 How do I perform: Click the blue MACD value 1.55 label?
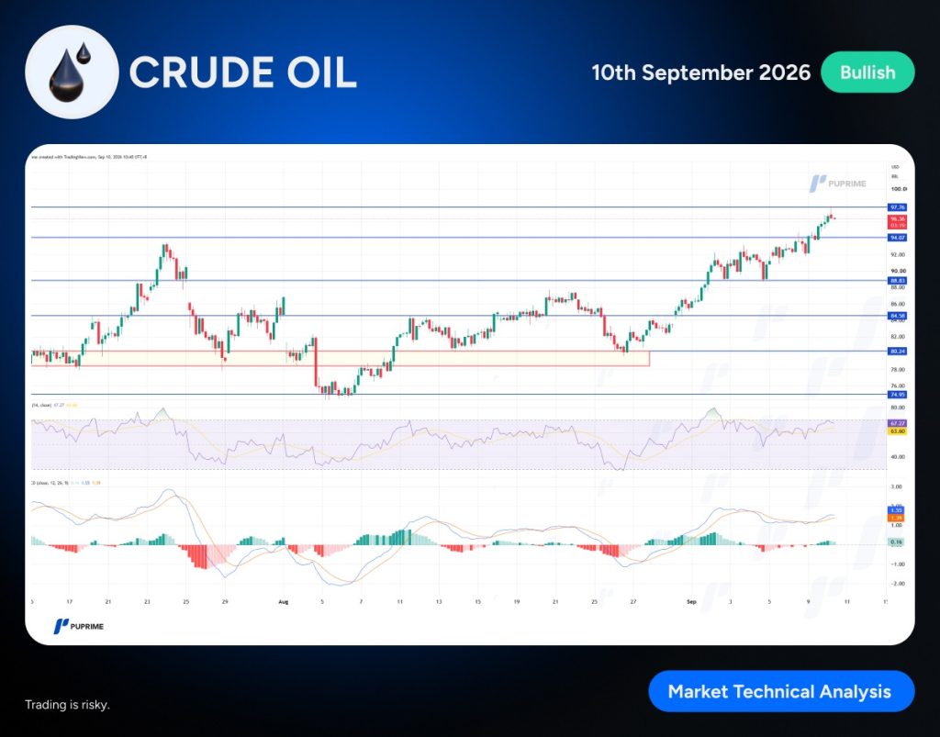(x=897, y=510)
